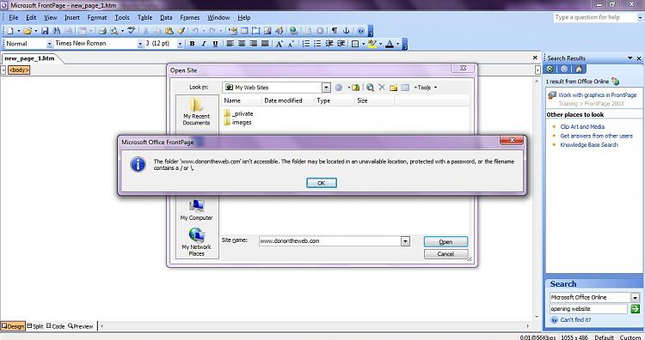The width and height of the screenshot is (645, 340).
Task: Click the Decrease Font Size icon
Action: tap(291, 44)
